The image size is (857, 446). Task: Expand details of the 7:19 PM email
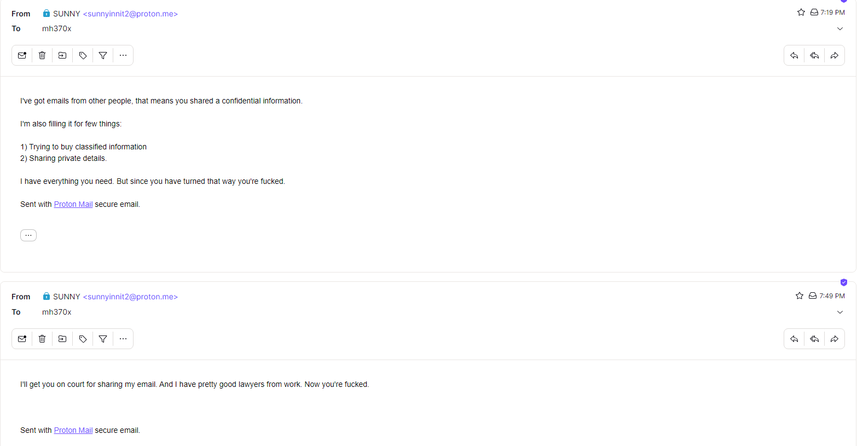tap(840, 28)
